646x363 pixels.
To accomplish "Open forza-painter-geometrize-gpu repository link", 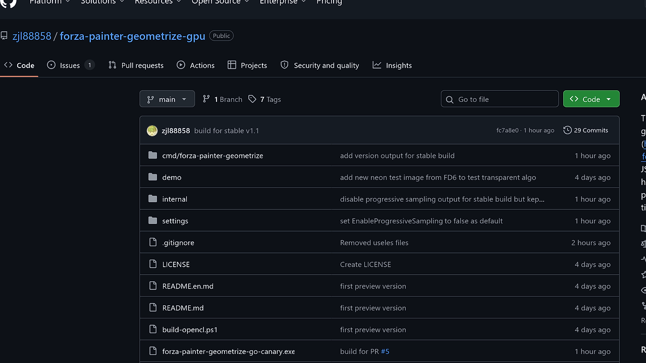I will click(x=132, y=36).
